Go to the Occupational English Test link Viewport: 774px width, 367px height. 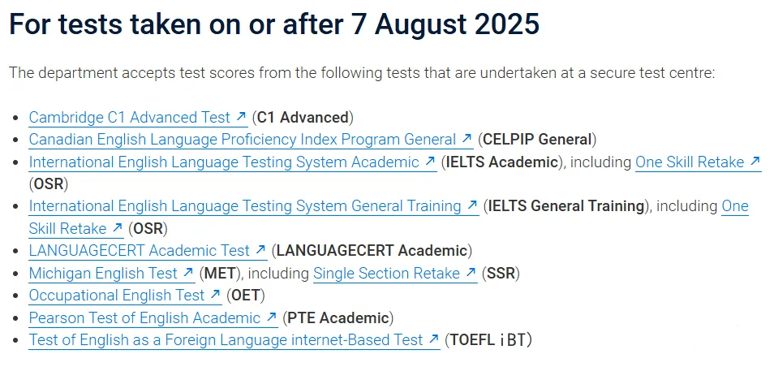pyautogui.click(x=117, y=295)
